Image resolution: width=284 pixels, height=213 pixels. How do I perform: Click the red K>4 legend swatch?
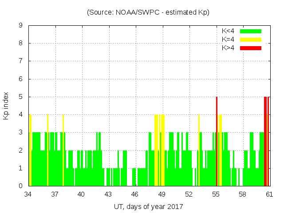pyautogui.click(x=251, y=48)
